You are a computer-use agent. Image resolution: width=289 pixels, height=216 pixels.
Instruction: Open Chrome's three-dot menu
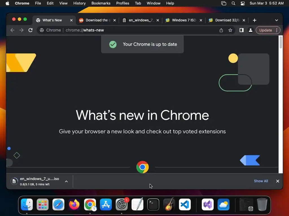277,30
